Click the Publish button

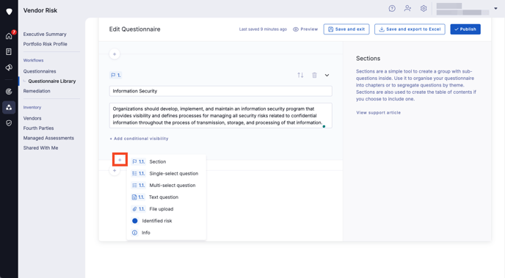click(x=465, y=29)
